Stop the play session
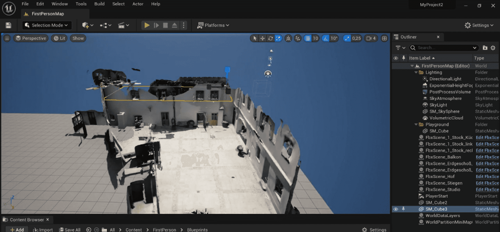Image resolution: width=500 pixels, height=232 pixels. [165, 25]
